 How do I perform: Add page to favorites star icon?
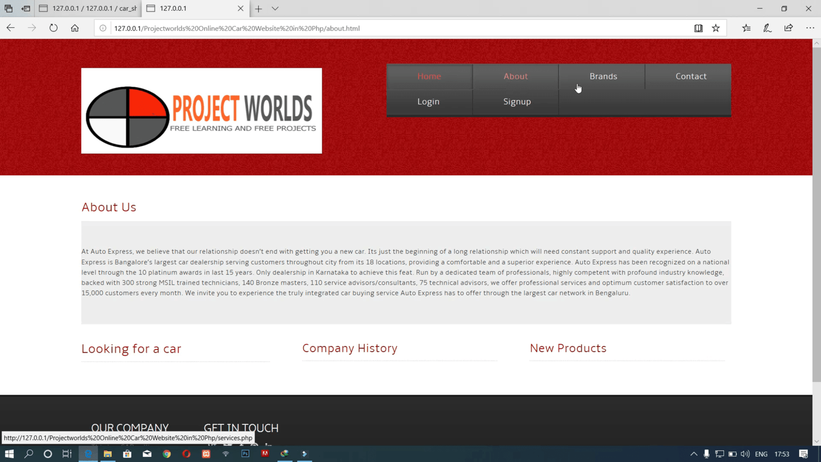(716, 28)
